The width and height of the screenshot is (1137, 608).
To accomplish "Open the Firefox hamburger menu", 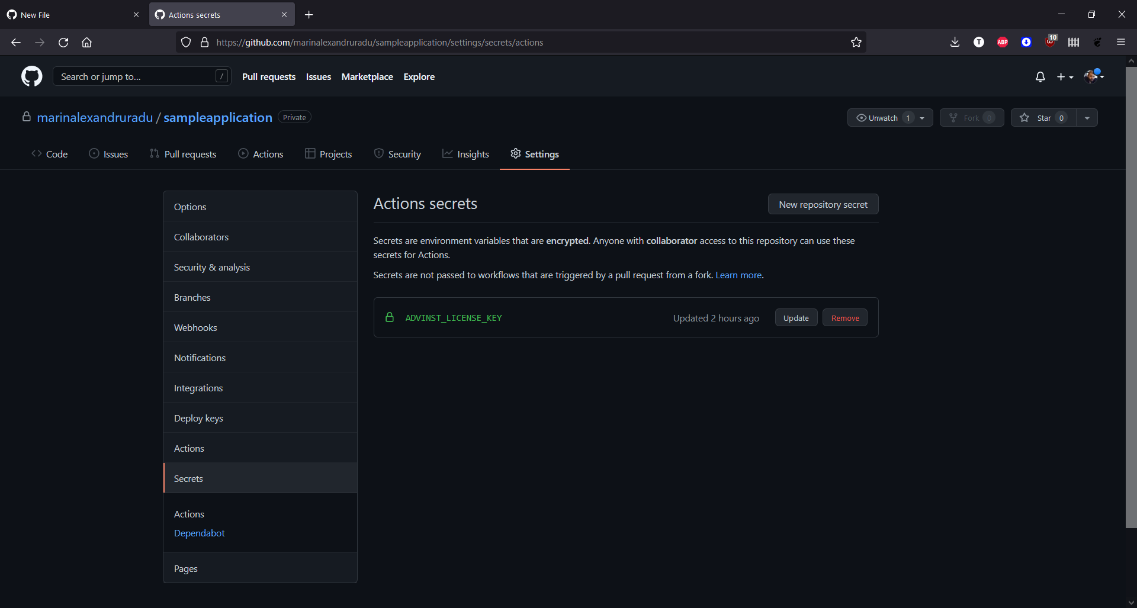I will 1121,42.
